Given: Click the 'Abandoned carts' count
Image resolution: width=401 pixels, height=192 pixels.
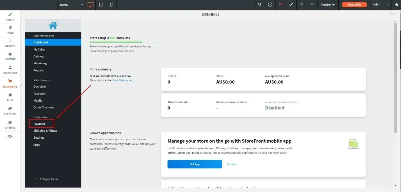Looking at the screenshot, I should [169, 108].
